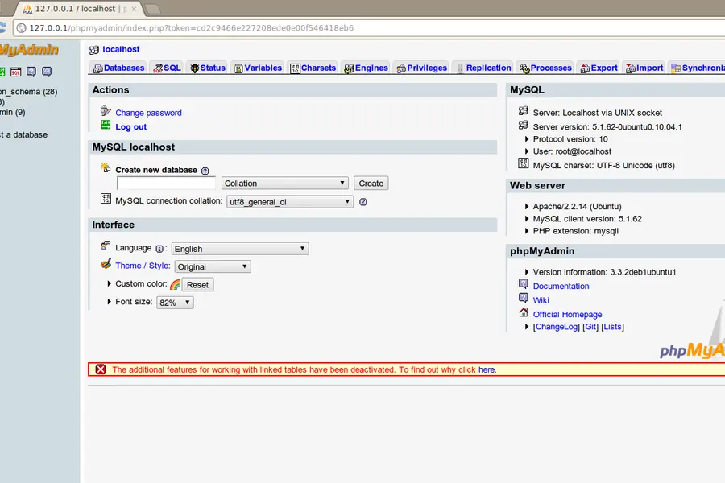Click 'Protocol version: 10' text
Image resolution: width=725 pixels, height=483 pixels.
click(x=570, y=139)
